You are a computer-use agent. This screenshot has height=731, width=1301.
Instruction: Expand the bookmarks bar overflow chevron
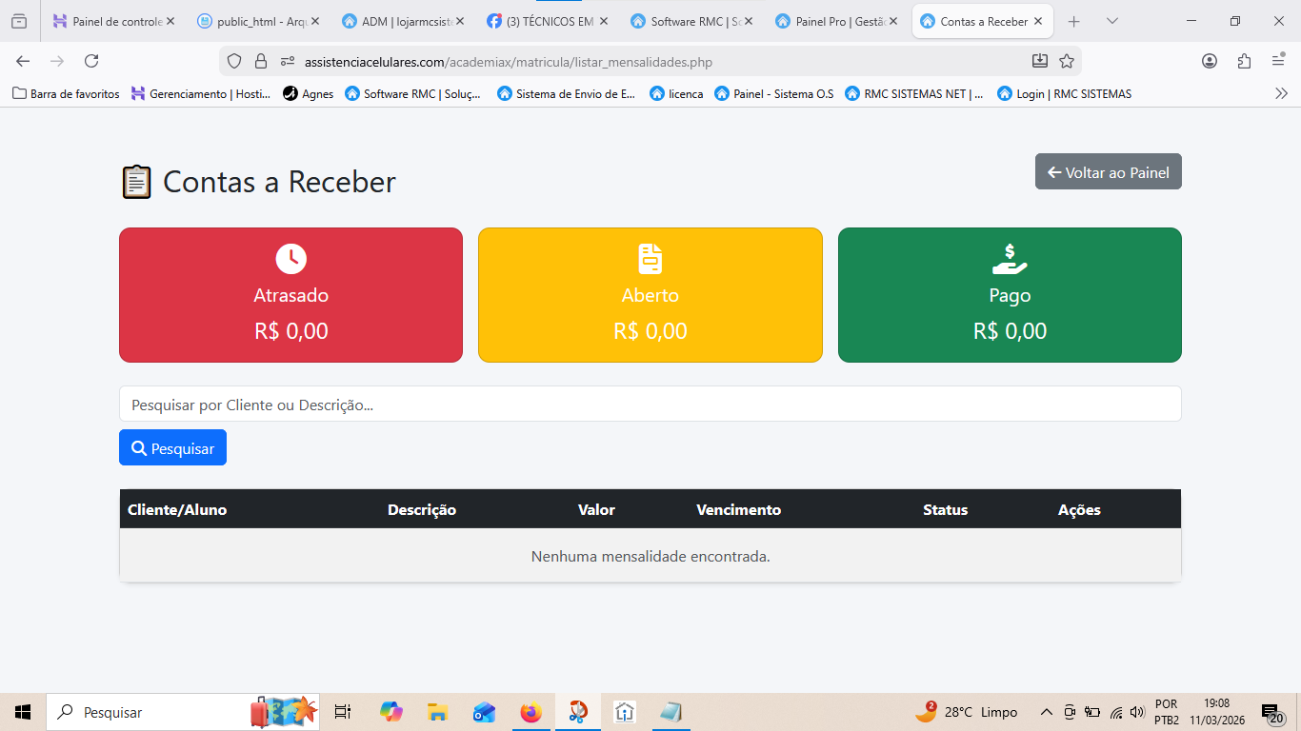click(x=1281, y=92)
